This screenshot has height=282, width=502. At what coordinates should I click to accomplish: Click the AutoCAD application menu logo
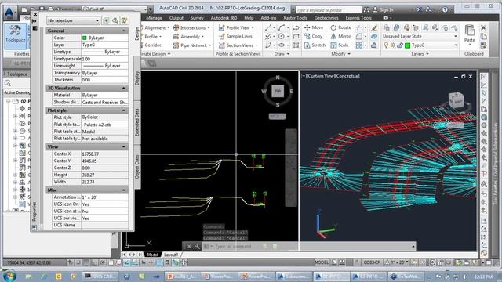pyautogui.click(x=9, y=13)
